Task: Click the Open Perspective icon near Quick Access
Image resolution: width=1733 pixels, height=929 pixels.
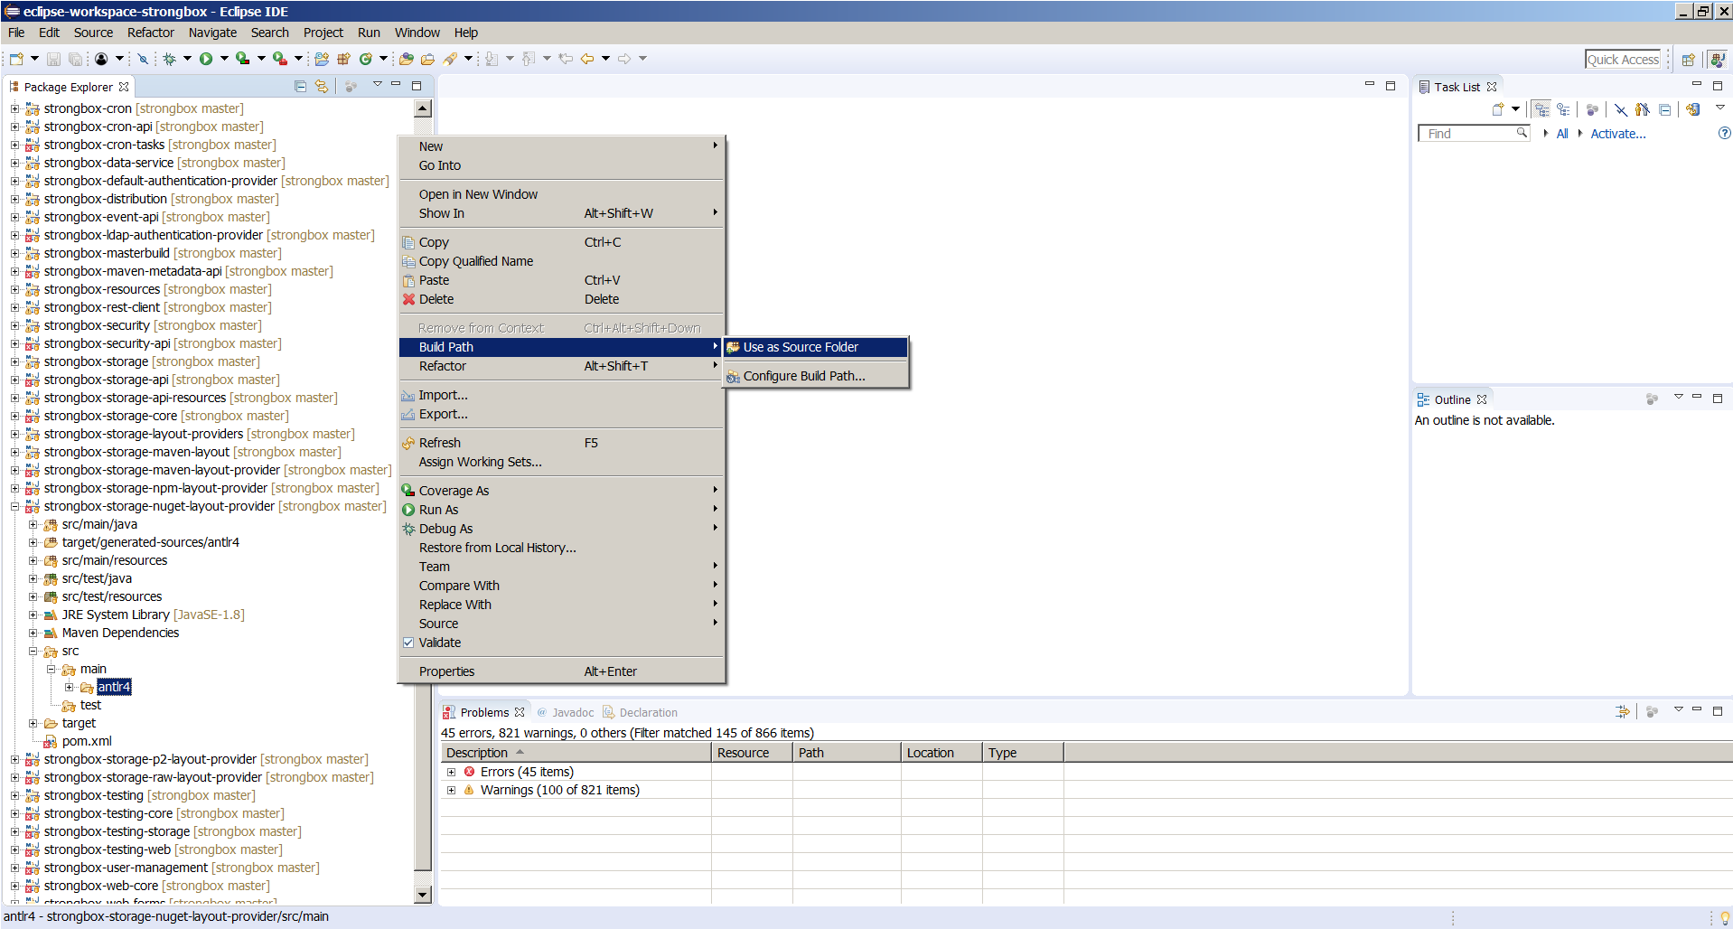Action: [1687, 60]
